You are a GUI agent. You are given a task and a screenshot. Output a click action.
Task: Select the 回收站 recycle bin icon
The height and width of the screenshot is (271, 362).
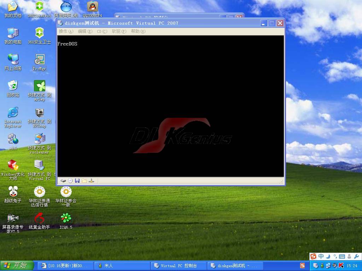(13, 89)
